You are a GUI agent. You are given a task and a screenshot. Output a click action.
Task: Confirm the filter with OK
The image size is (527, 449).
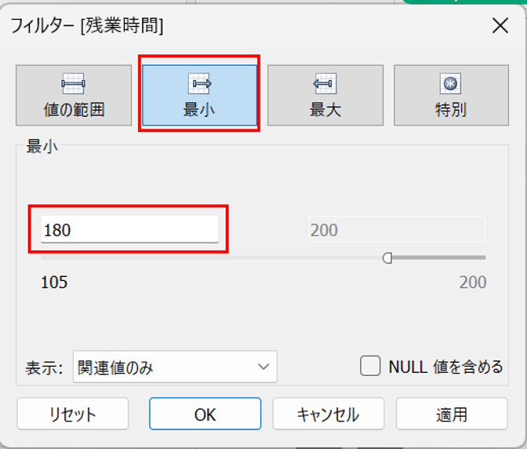pyautogui.click(x=205, y=414)
